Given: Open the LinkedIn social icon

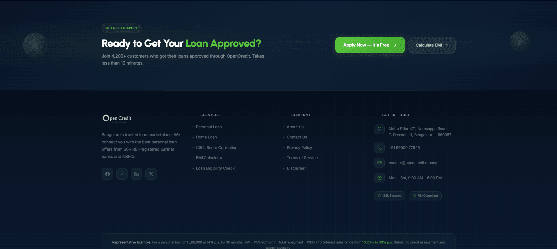Looking at the screenshot, I should click(x=137, y=174).
